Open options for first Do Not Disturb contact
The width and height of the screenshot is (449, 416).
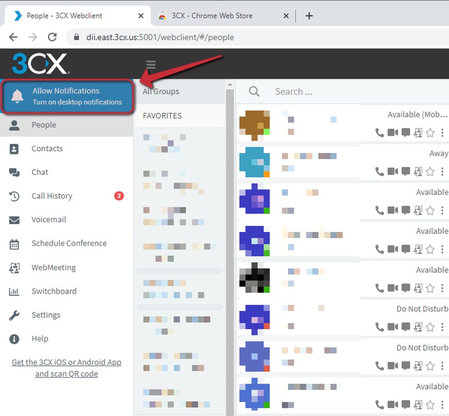coord(442,327)
